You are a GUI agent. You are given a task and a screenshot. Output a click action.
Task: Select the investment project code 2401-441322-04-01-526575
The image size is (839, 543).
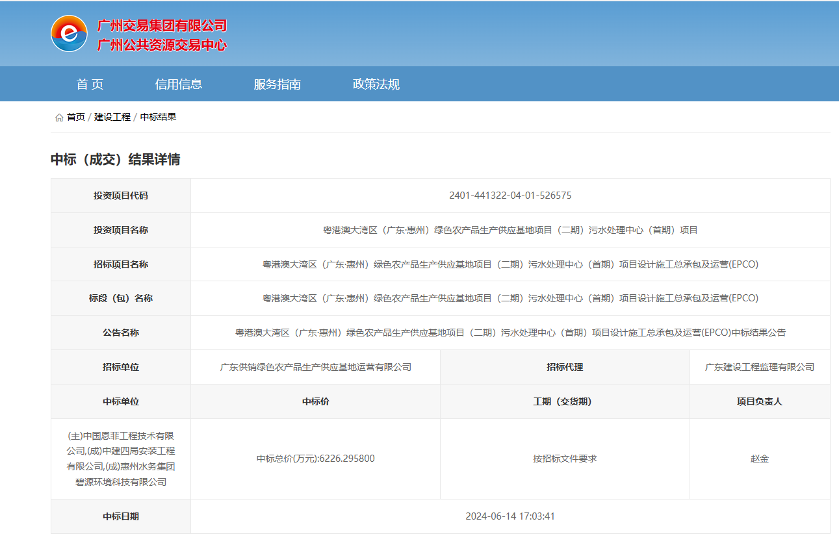click(510, 196)
